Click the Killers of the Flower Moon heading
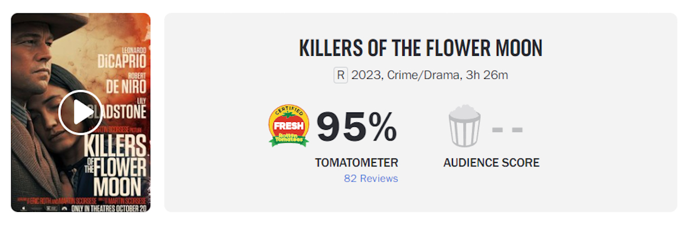Viewport: 678px width, 243px height. click(420, 48)
